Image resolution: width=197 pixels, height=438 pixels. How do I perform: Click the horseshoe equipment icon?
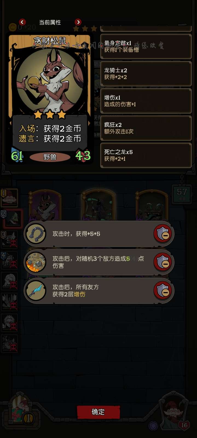36,234
